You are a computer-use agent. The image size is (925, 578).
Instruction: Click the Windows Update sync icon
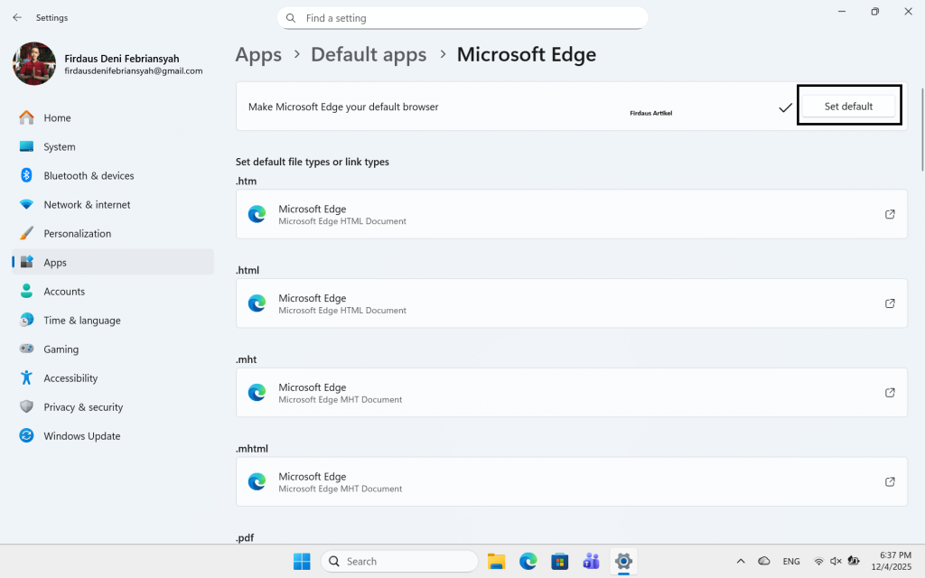(26, 435)
